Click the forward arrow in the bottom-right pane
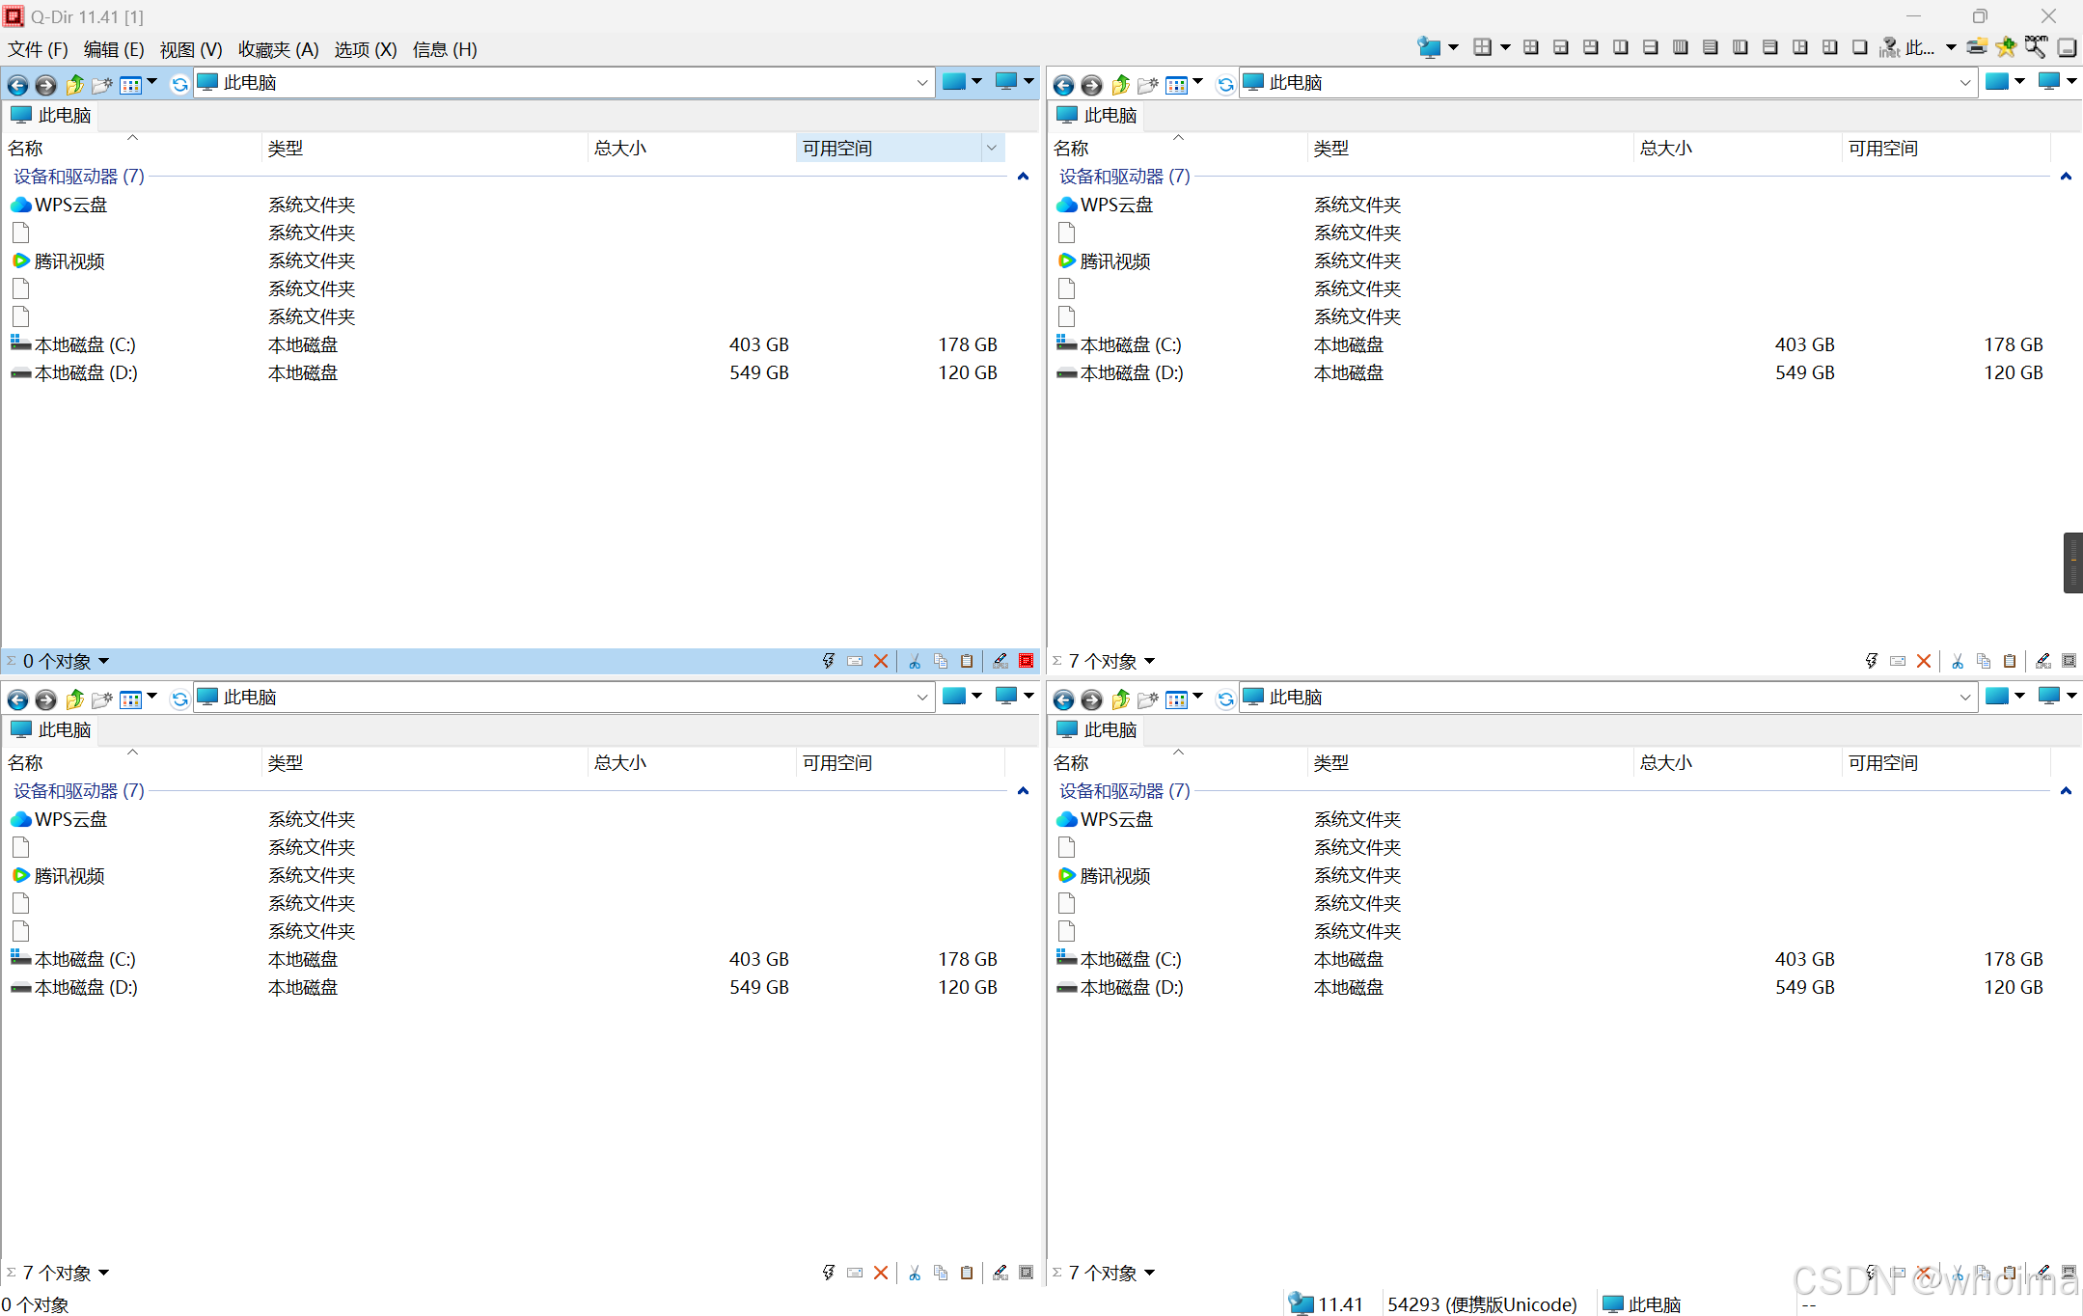Screen dimensions: 2083x1316 pyautogui.click(x=1091, y=699)
